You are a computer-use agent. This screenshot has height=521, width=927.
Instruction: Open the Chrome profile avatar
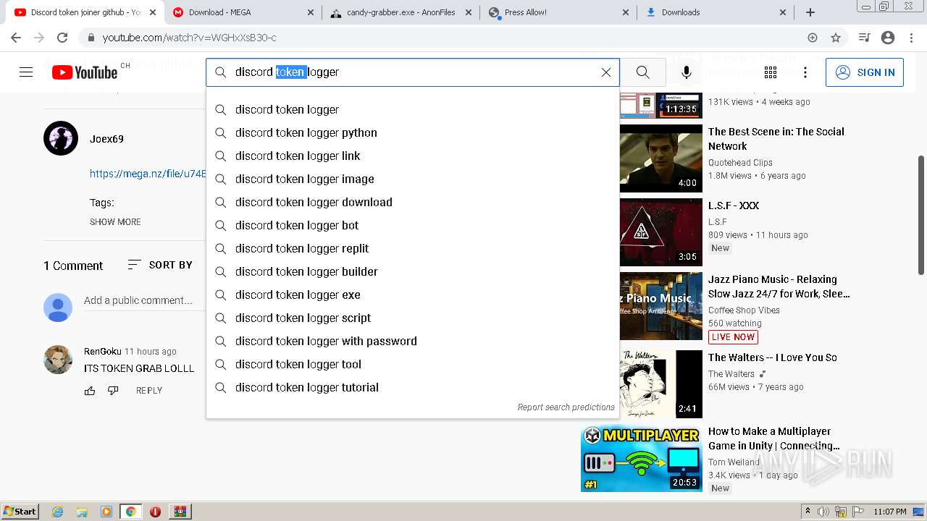coord(888,38)
